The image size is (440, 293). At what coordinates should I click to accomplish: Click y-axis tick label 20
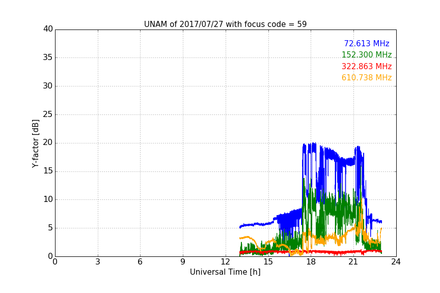pos(48,142)
